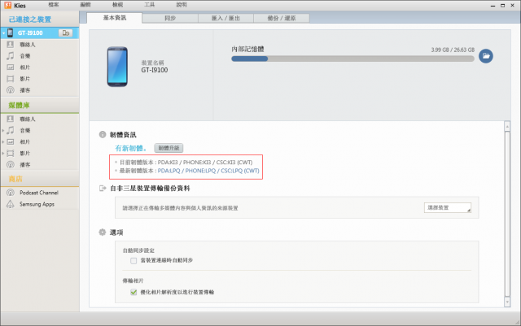Image resolution: width=521 pixels, height=326 pixels.
Task: Switch to the 匯入 / 匯出 tab
Action: [x=225, y=18]
